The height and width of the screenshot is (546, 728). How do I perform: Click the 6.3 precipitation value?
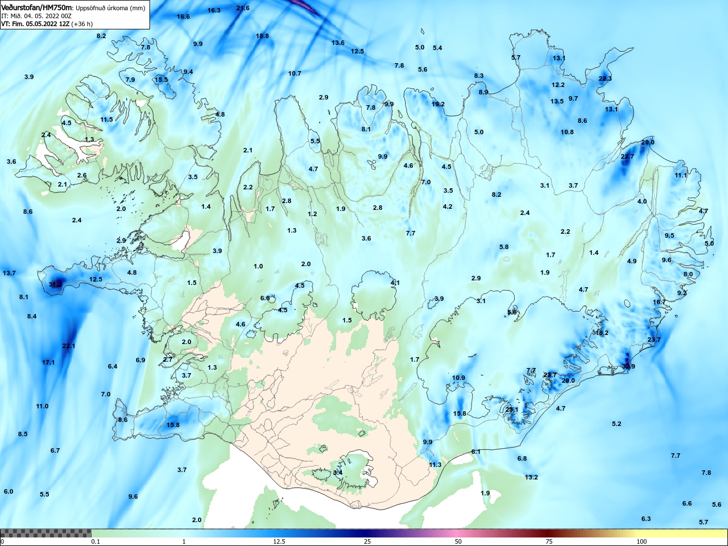pyautogui.click(x=646, y=519)
